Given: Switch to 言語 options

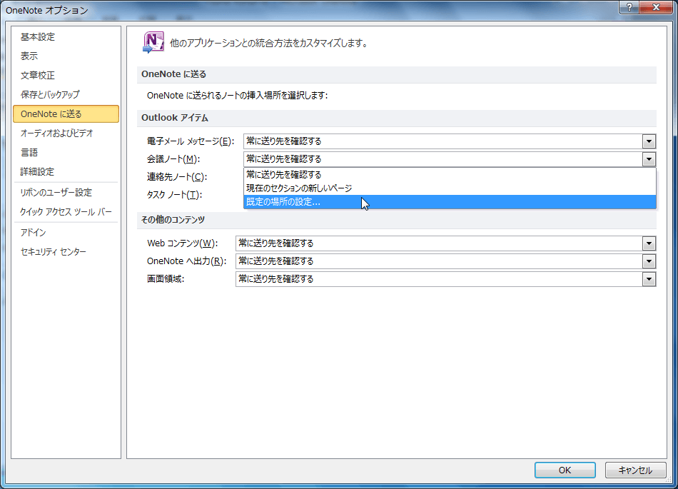Looking at the screenshot, I should point(29,152).
